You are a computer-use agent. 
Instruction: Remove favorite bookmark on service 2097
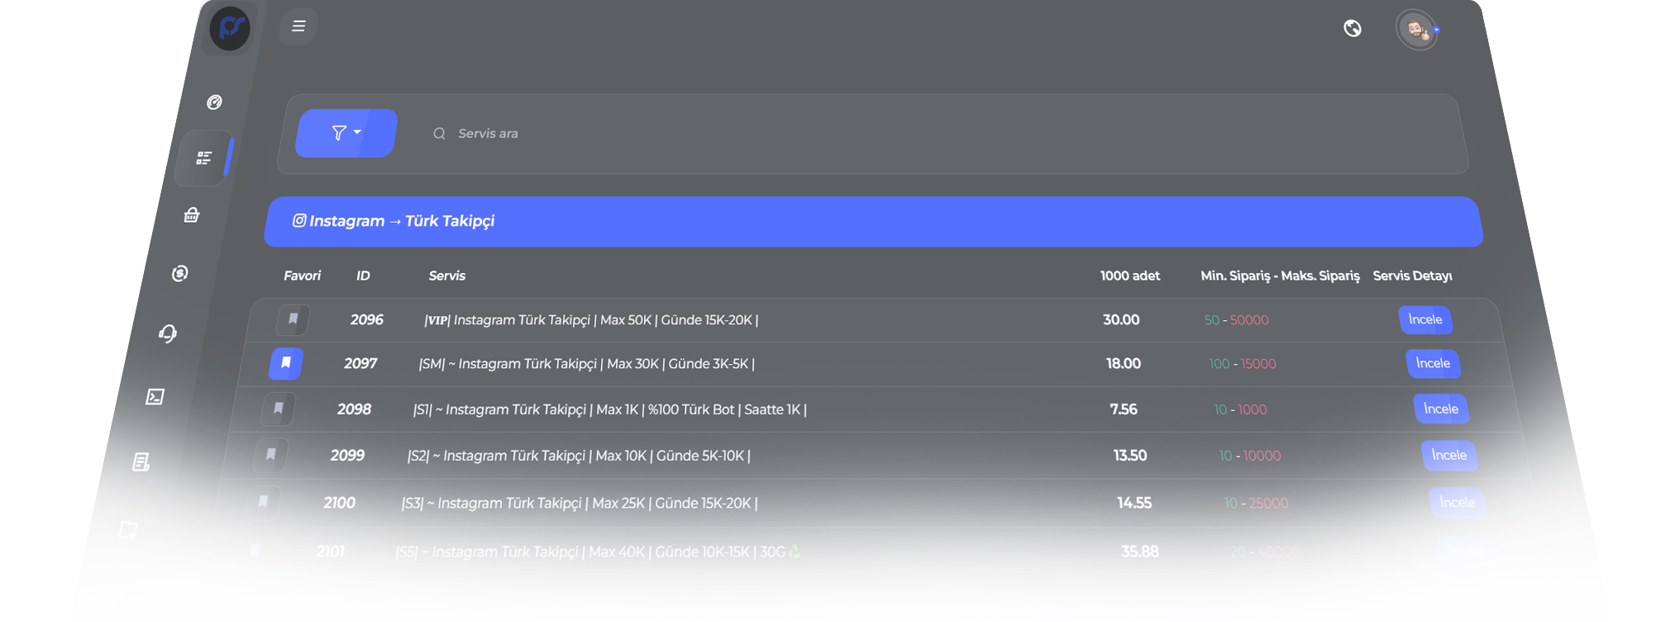pyautogui.click(x=286, y=363)
